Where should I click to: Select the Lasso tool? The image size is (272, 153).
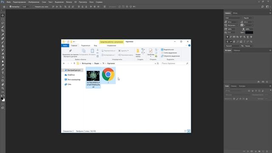(3, 23)
